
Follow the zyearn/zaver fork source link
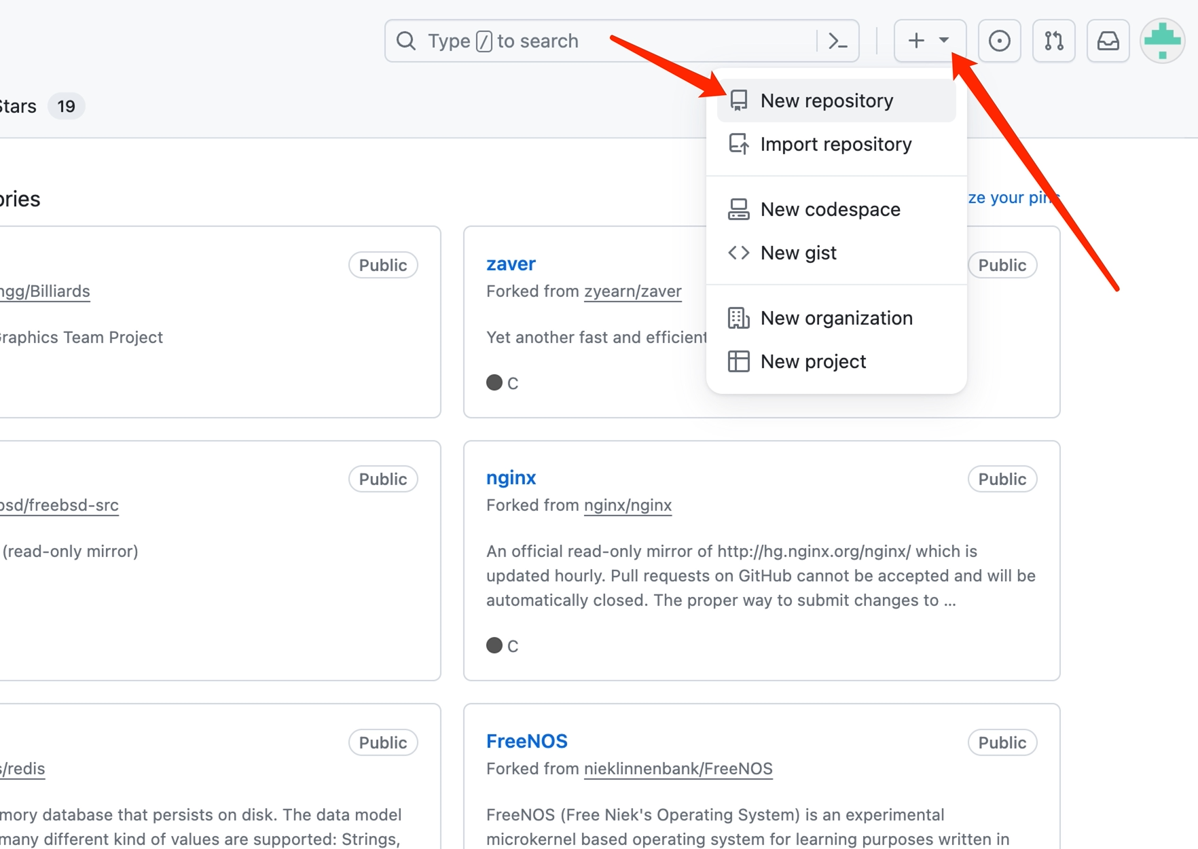coord(633,291)
